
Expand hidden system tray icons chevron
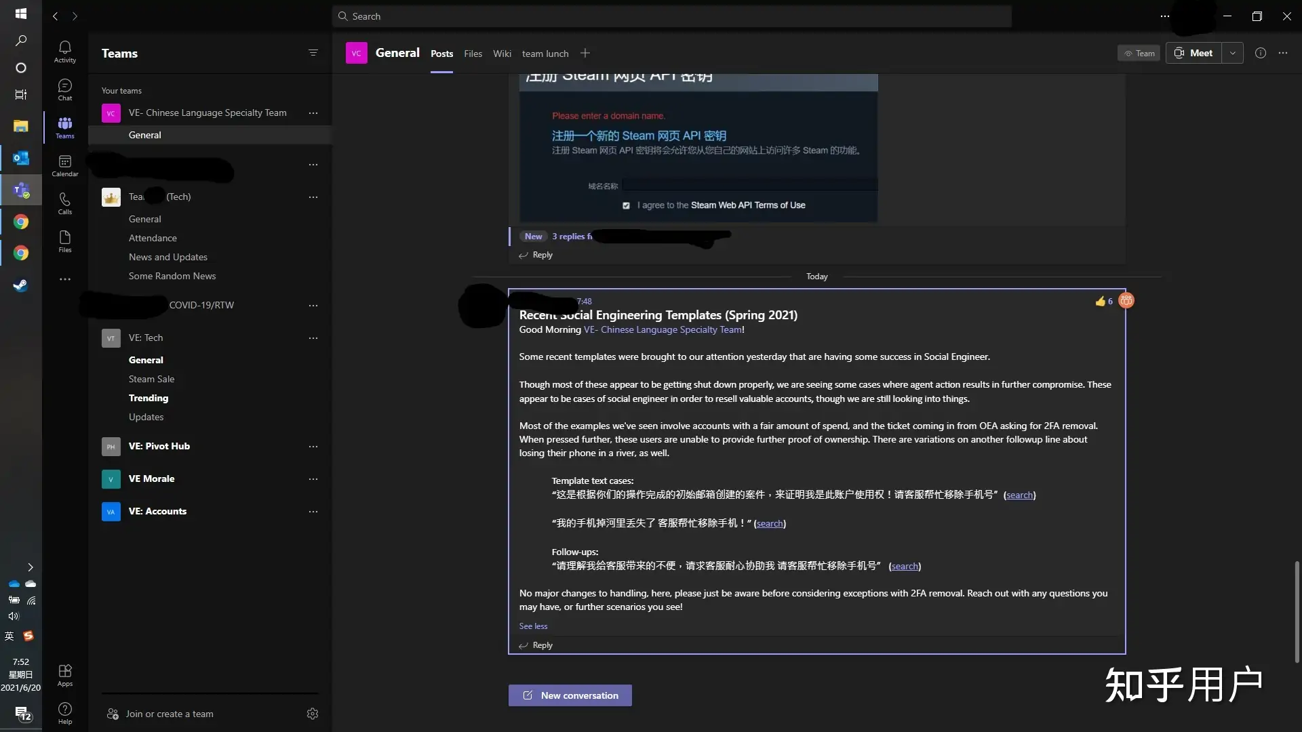30,567
